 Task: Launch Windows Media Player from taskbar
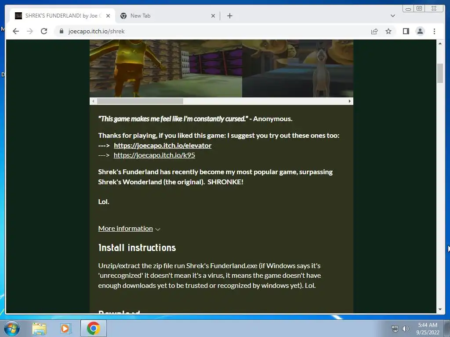pyautogui.click(x=65, y=328)
